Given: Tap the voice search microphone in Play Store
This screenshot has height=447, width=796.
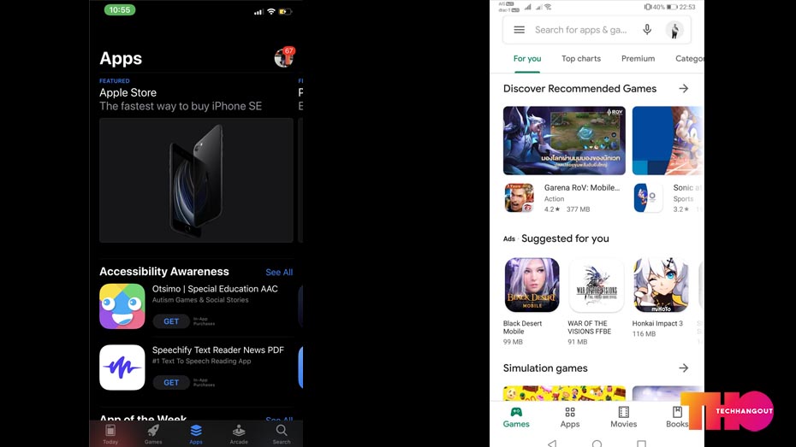Looking at the screenshot, I should (x=647, y=30).
